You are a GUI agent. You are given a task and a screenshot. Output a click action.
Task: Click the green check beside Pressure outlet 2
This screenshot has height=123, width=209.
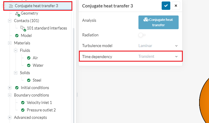[x=23, y=110]
